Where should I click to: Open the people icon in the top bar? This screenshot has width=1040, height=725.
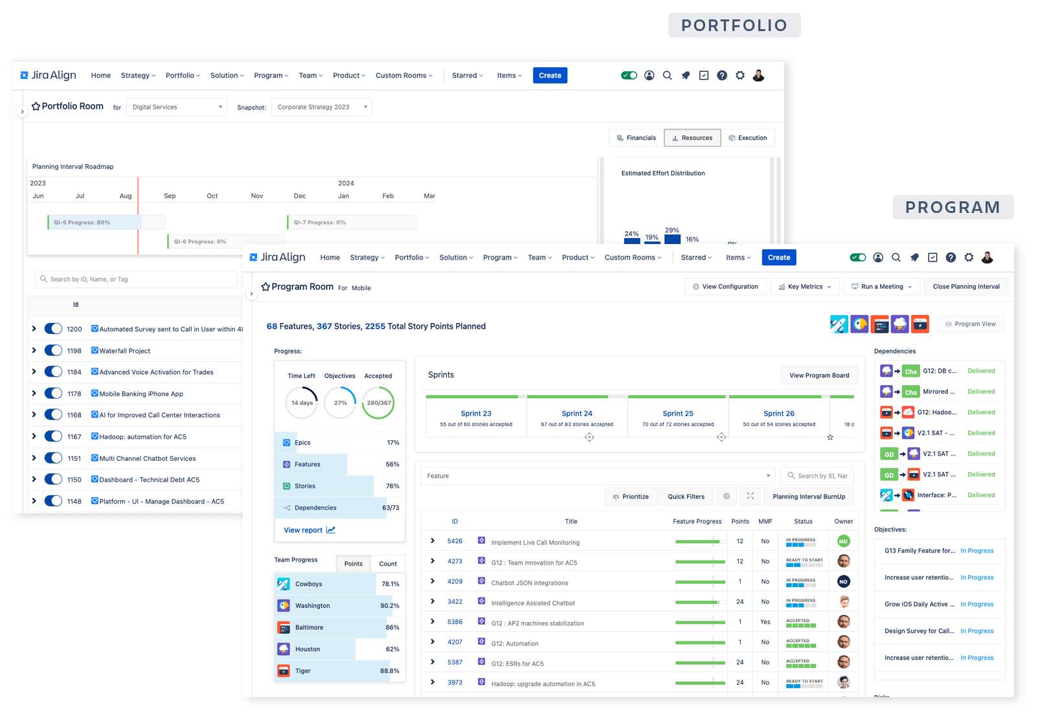tap(878, 257)
